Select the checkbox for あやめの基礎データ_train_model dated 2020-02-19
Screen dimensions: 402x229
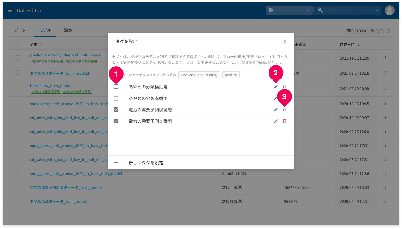click(x=17, y=201)
